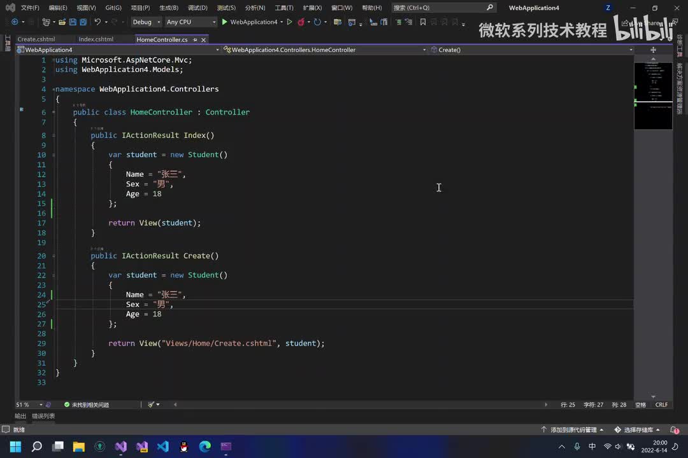The width and height of the screenshot is (688, 458).
Task: Open the Any CPU platform dropdown
Action: [191, 22]
